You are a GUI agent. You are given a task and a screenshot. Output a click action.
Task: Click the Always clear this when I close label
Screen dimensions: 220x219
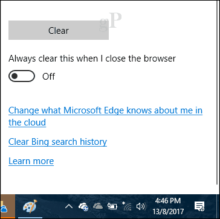92,59
